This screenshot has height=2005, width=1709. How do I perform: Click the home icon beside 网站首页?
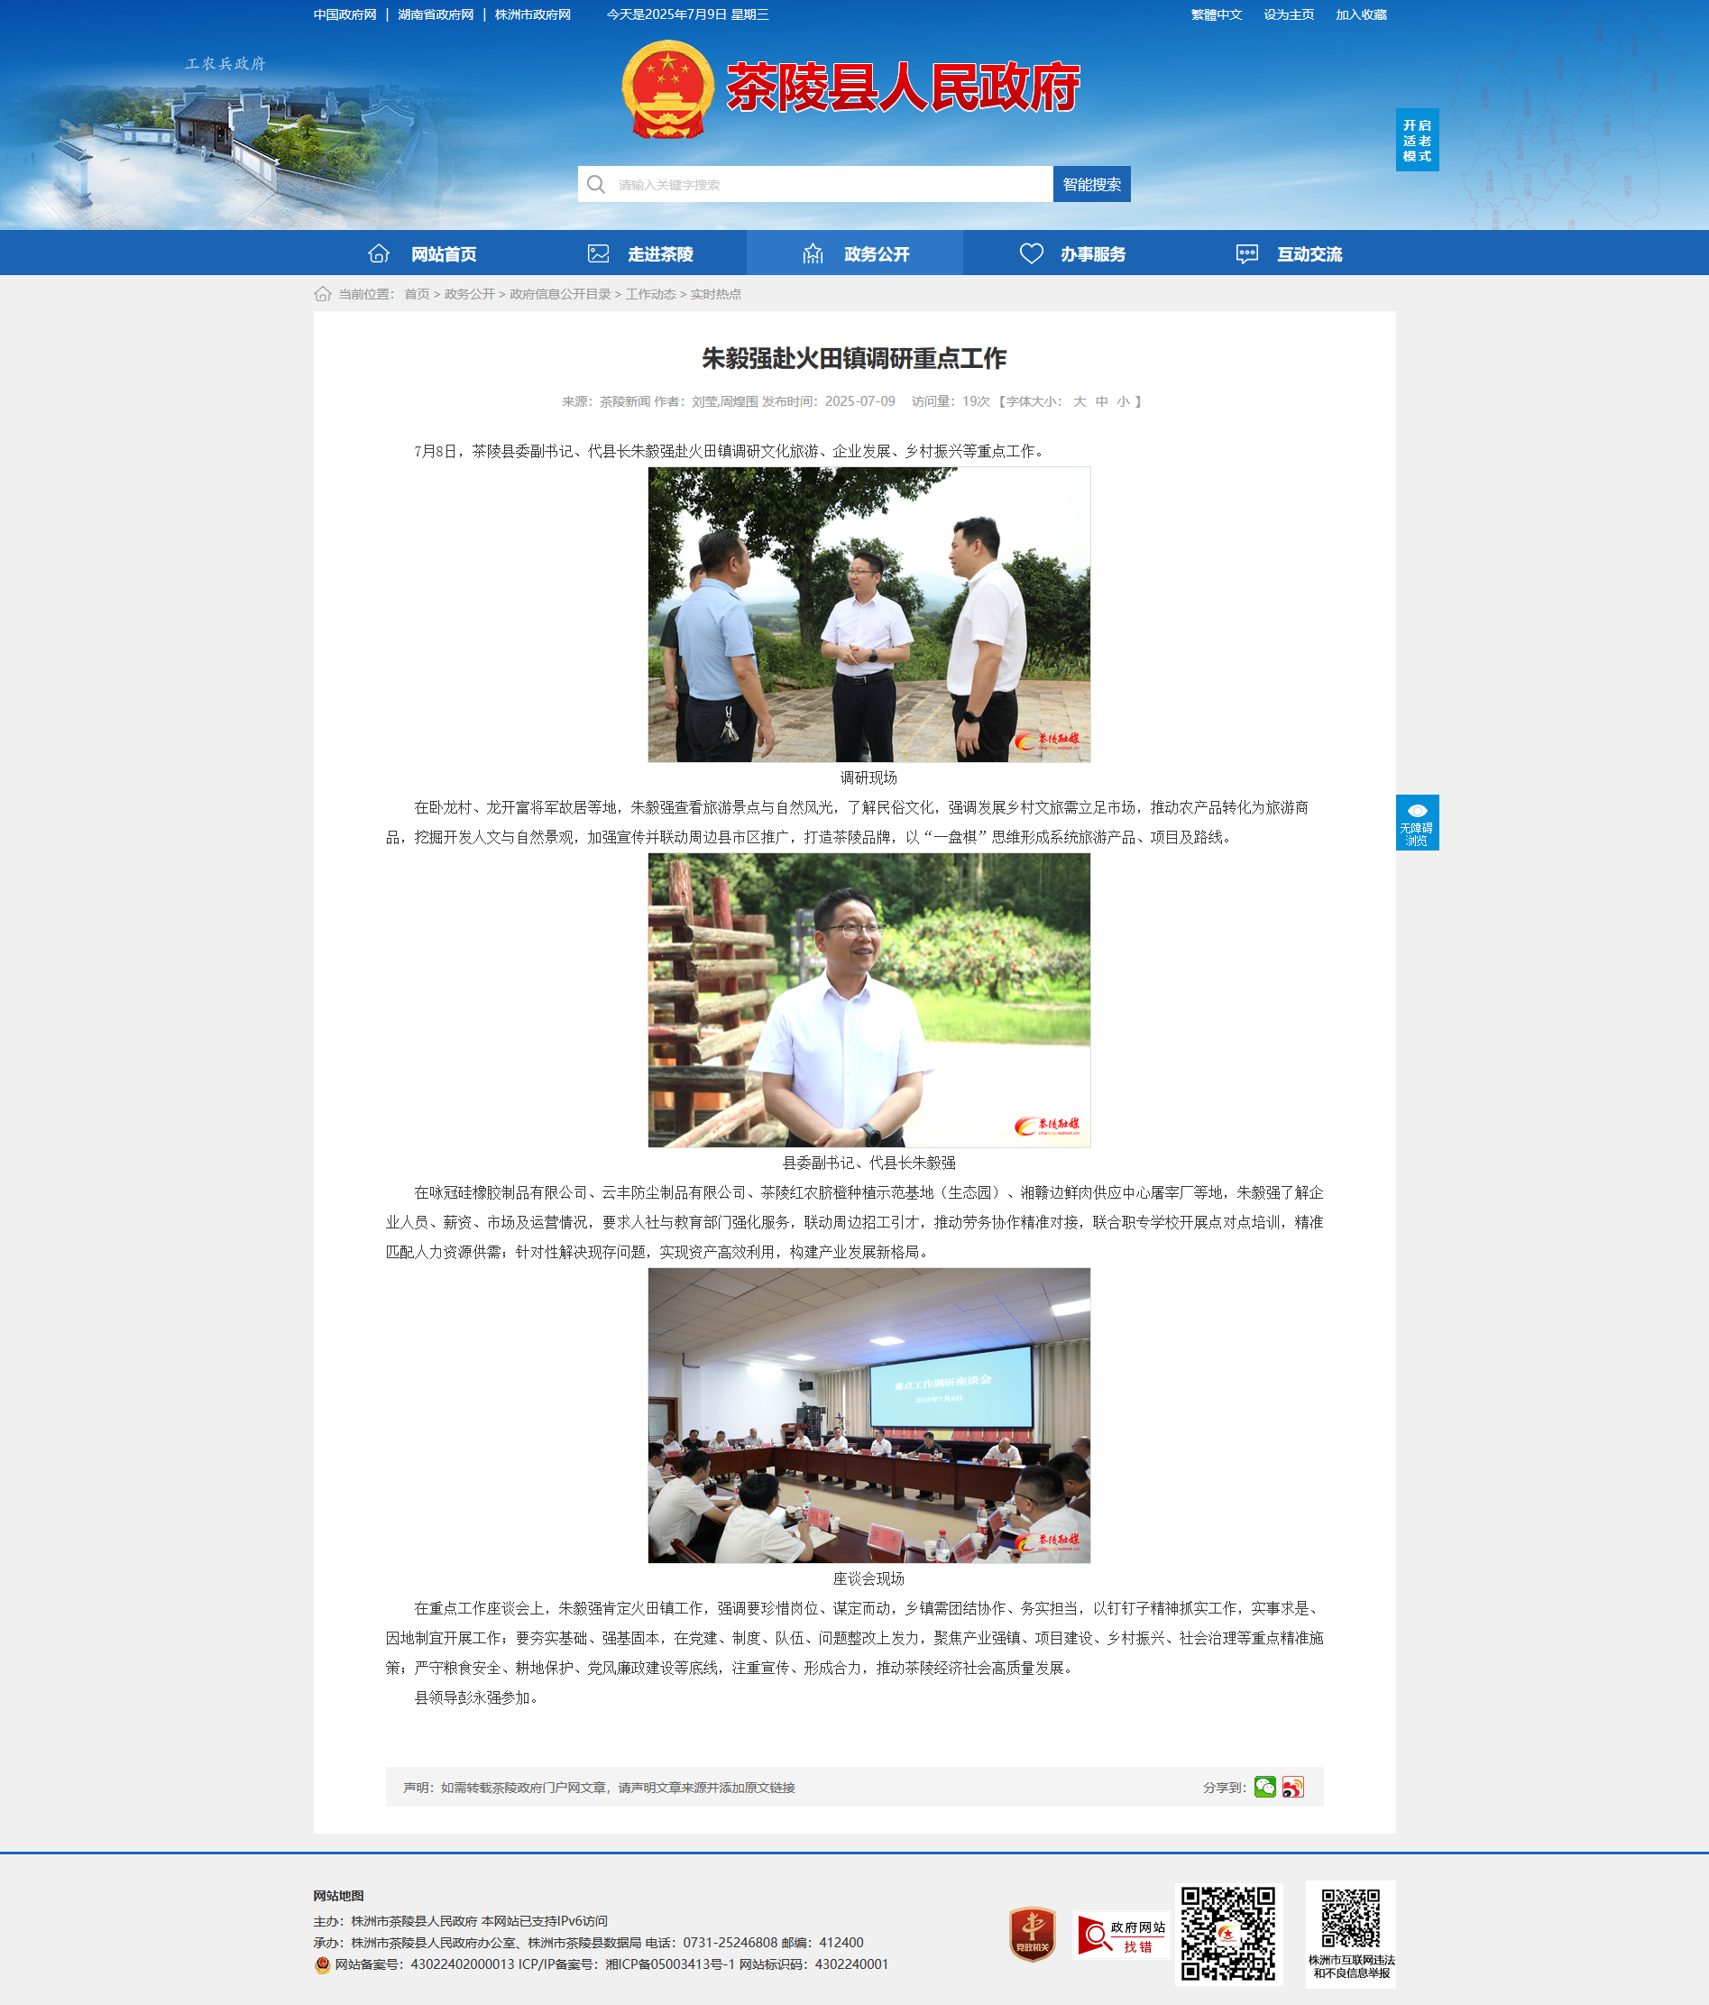[379, 253]
